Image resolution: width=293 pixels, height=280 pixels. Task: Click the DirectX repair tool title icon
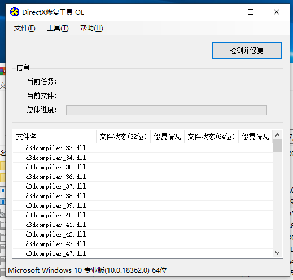[15, 12]
